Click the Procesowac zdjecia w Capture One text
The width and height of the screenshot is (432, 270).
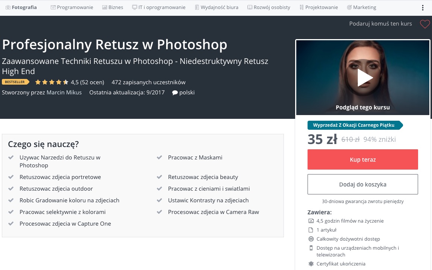(65, 224)
